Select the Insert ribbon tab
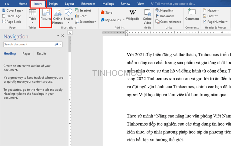 (x=38, y=4)
